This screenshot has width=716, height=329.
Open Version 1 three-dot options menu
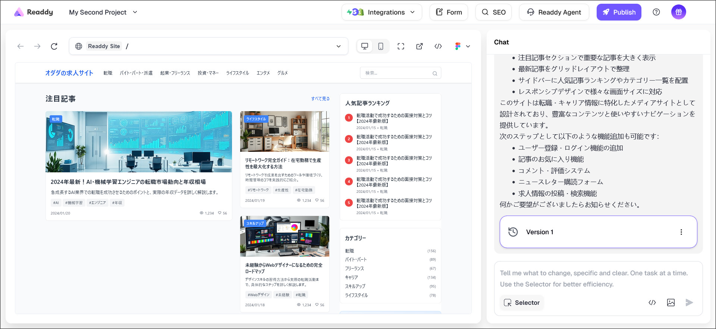681,232
